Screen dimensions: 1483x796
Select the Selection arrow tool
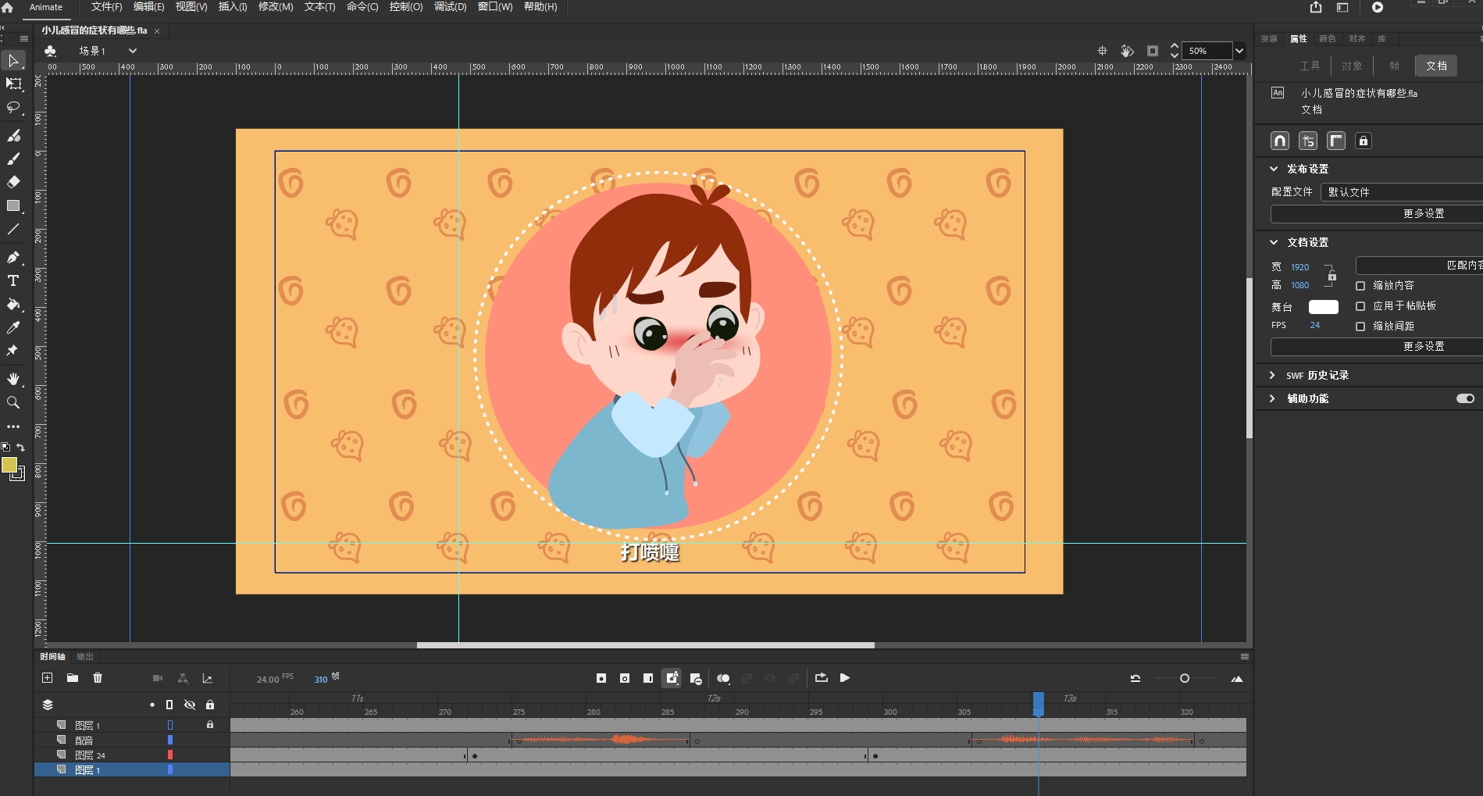pos(13,61)
